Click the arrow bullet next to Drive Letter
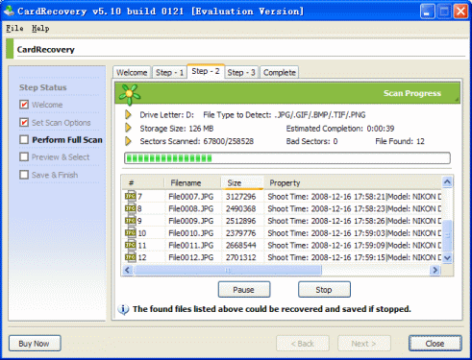472x360 pixels. [128, 114]
